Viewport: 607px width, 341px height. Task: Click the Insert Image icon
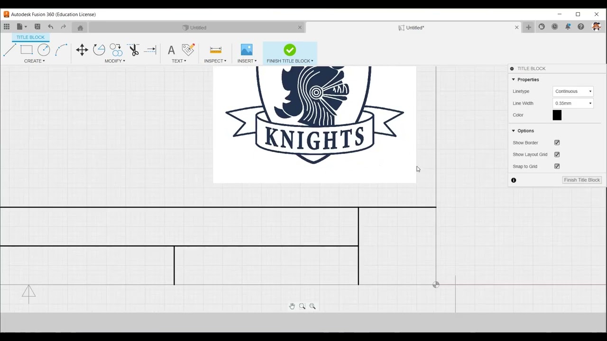click(x=247, y=50)
